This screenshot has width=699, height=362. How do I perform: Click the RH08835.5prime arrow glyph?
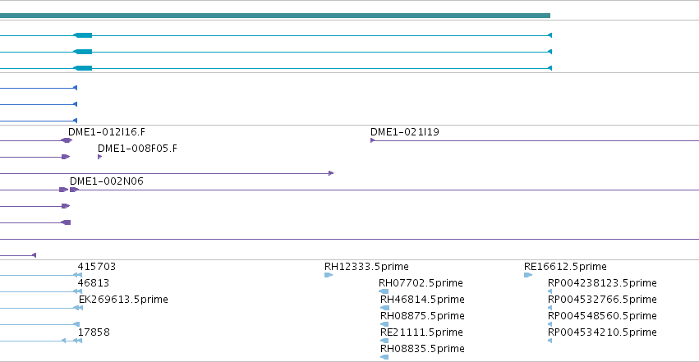pyautogui.click(x=384, y=357)
